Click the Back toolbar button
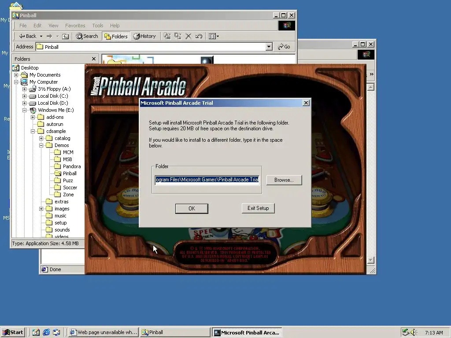This screenshot has height=338, width=451. 28,36
